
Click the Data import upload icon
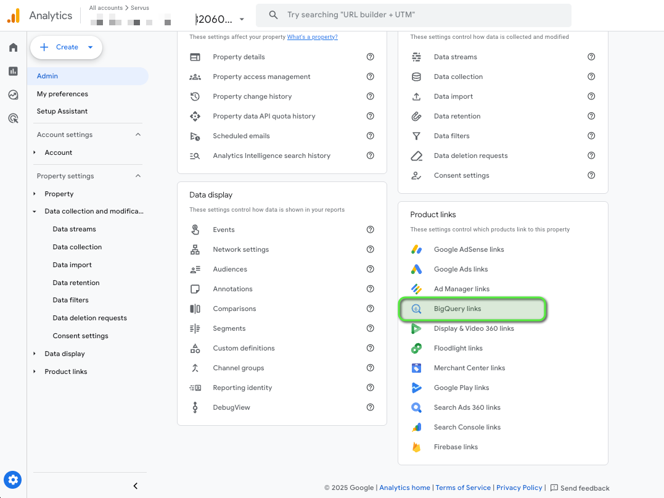pos(416,96)
